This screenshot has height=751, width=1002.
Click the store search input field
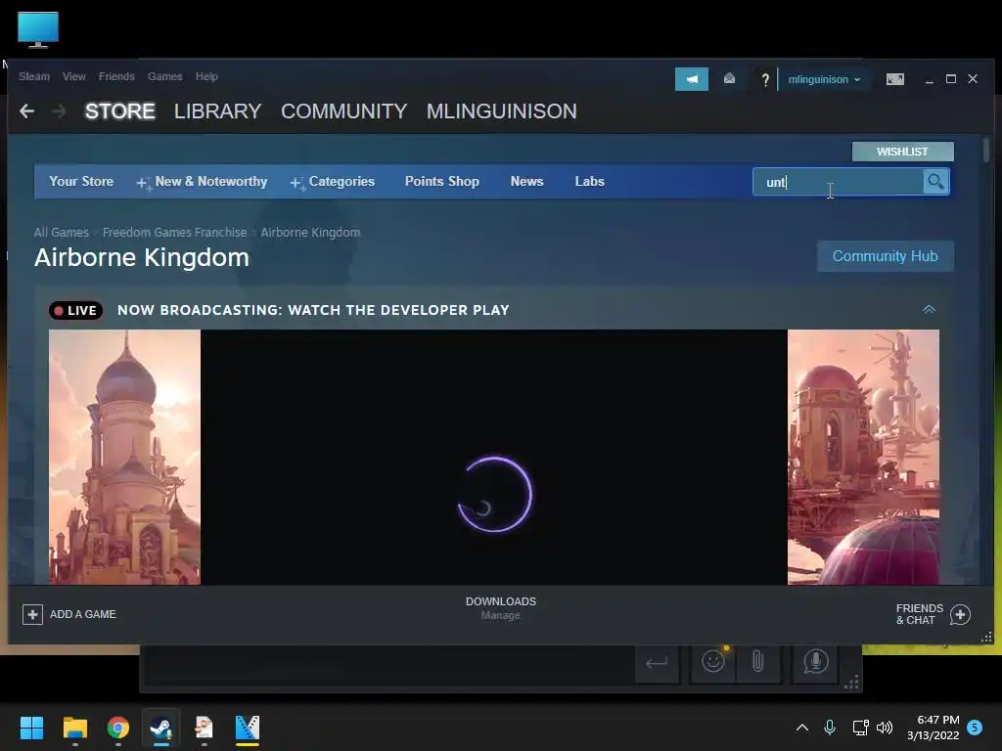pos(838,181)
